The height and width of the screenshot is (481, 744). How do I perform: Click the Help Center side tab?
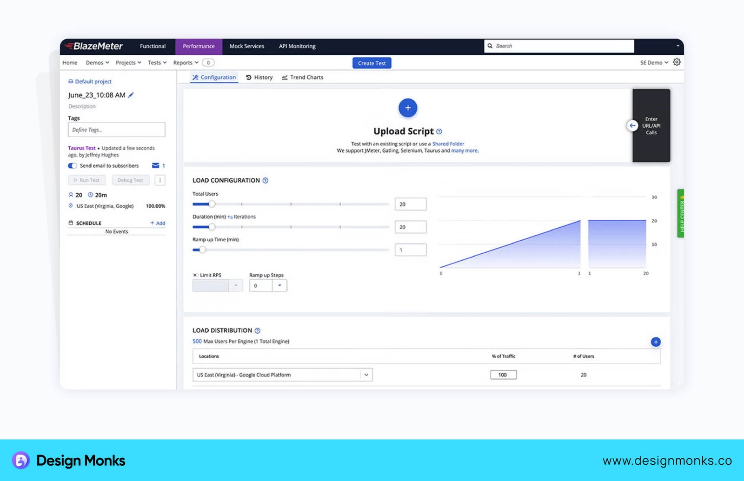[x=681, y=213]
